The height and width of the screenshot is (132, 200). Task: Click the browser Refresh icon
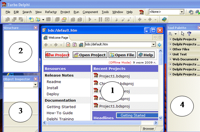(x=74, y=45)
